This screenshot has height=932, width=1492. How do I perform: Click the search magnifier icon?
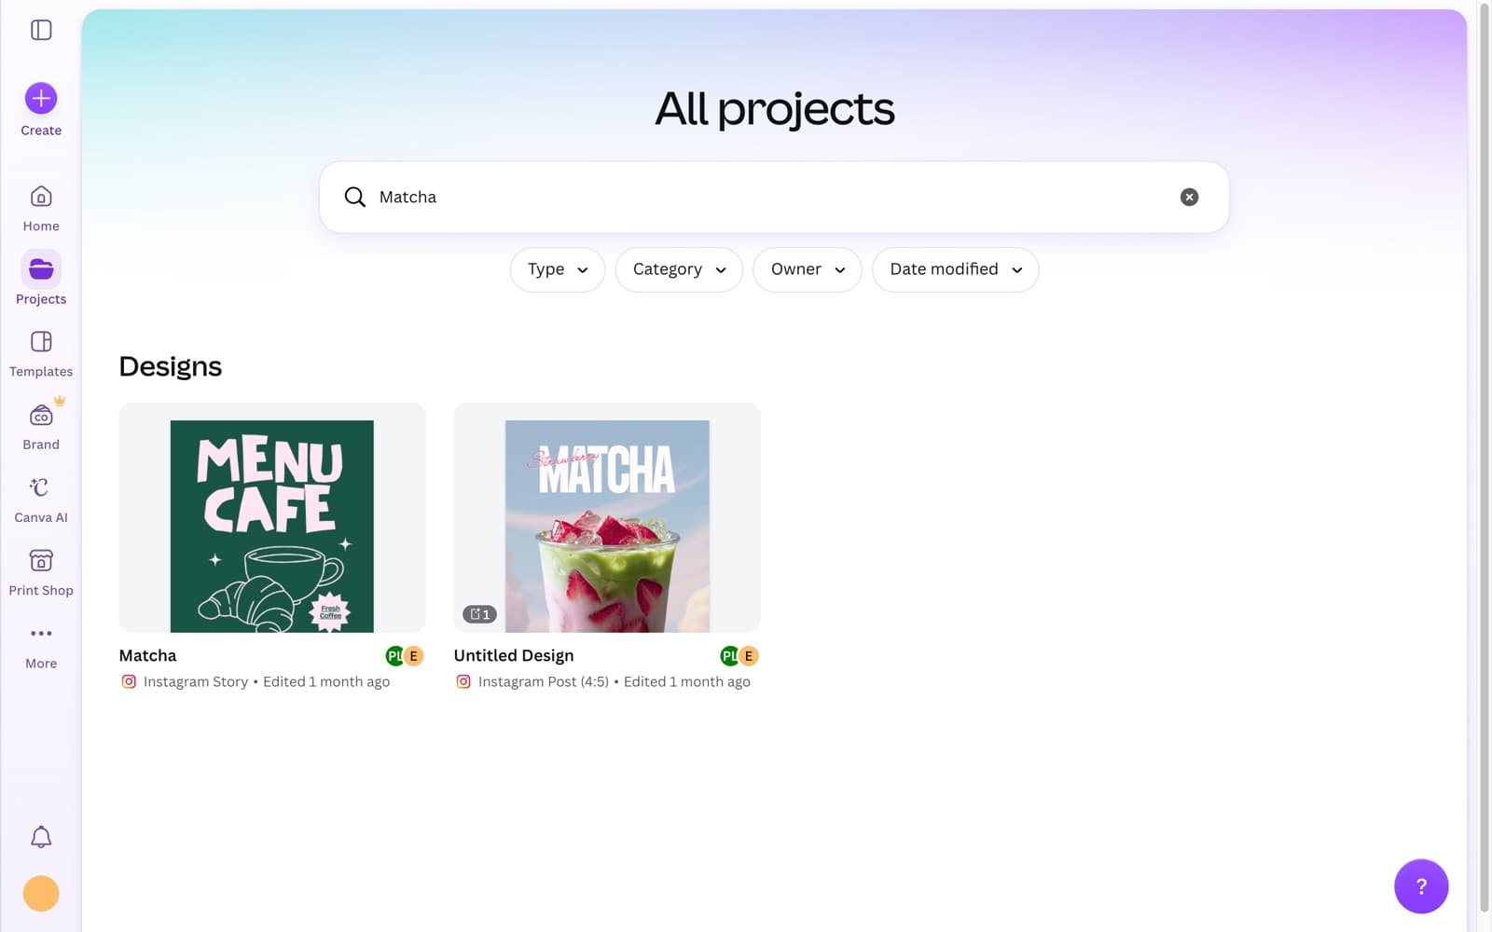coord(354,197)
